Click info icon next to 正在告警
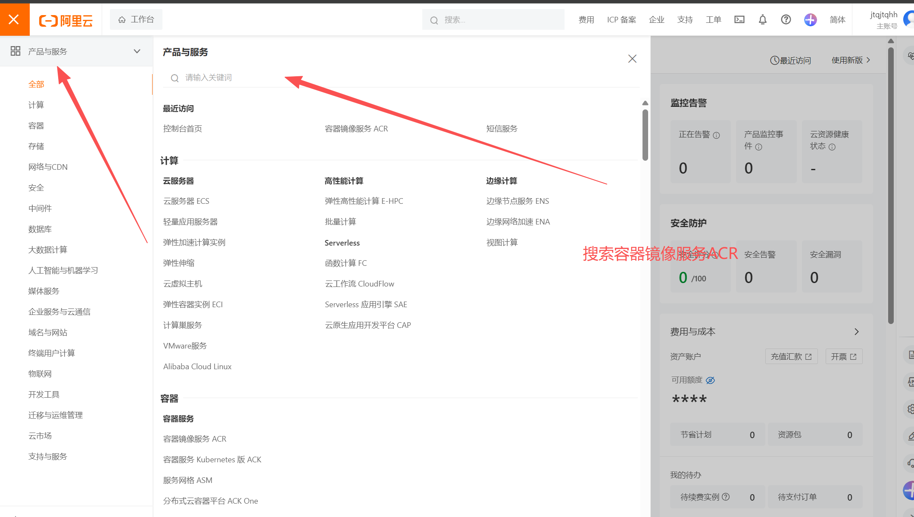 (x=716, y=135)
